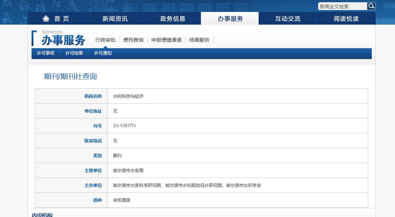Click the magnifier search icon button

pos(371,6)
